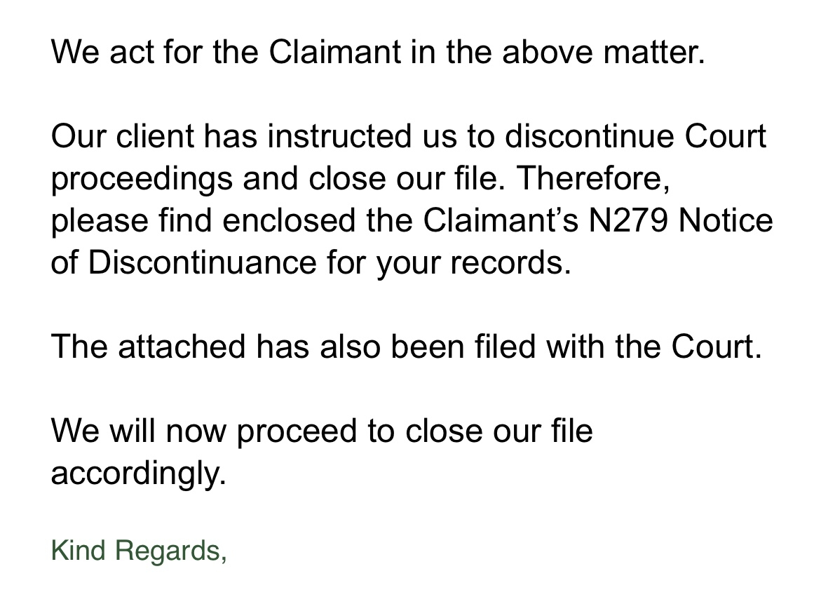Viewport: 821px width, 597px height.
Task: Click the word 'Notice' after N279
Action: pyautogui.click(x=726, y=220)
